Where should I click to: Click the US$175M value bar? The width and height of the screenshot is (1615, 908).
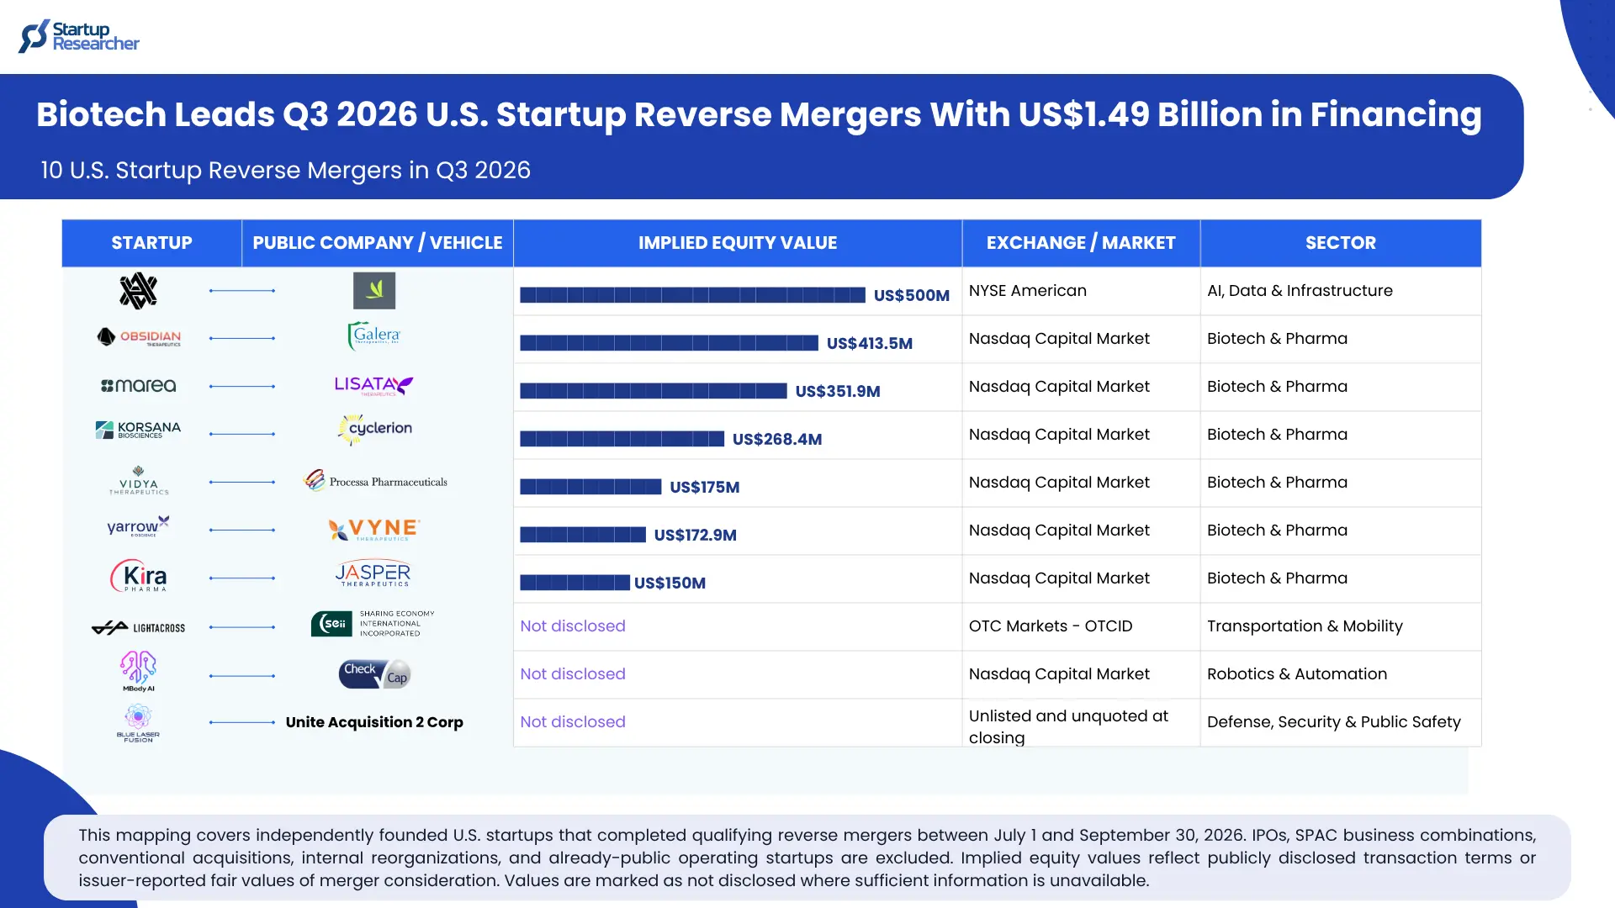pyautogui.click(x=590, y=487)
